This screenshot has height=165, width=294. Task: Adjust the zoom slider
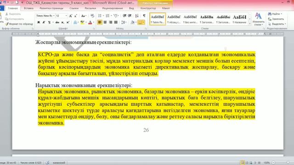pyautogui.click(x=288, y=163)
